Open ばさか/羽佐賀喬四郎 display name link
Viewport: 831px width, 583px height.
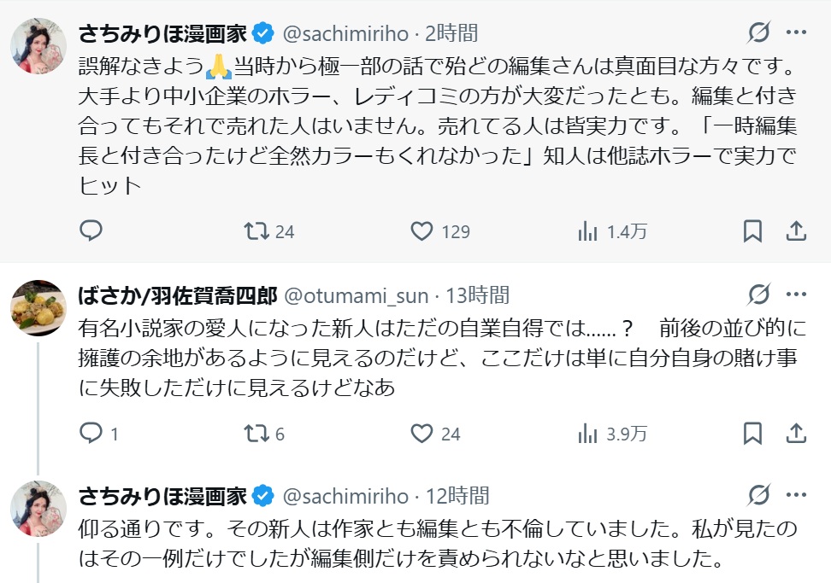[x=177, y=295]
